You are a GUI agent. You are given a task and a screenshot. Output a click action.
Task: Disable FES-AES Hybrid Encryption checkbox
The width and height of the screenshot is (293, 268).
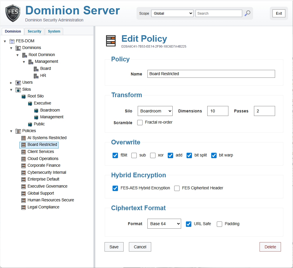[x=115, y=188]
